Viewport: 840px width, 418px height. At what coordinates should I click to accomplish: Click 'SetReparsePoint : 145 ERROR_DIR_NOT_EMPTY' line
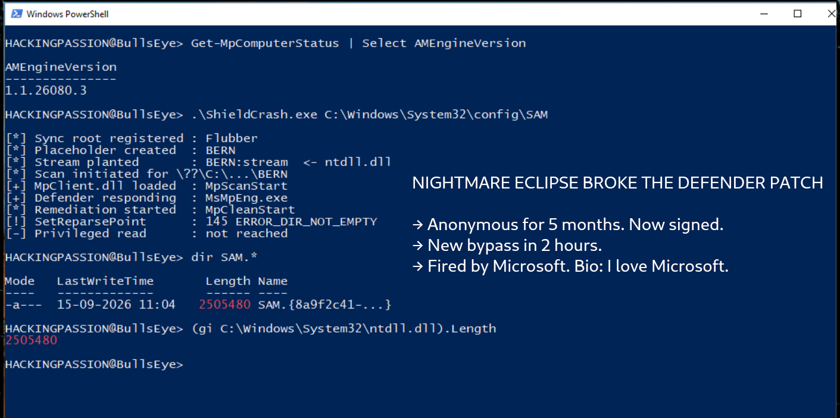point(191,222)
